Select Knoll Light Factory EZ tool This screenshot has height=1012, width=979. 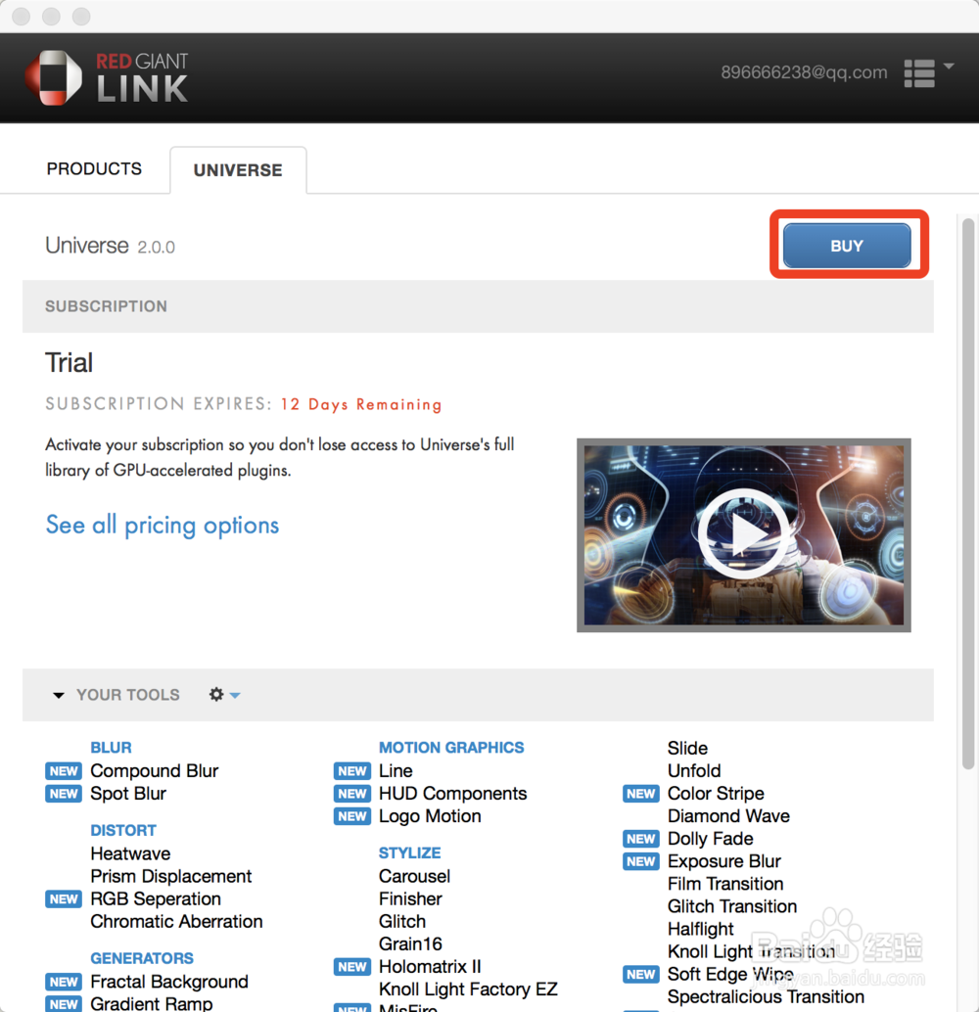(468, 989)
